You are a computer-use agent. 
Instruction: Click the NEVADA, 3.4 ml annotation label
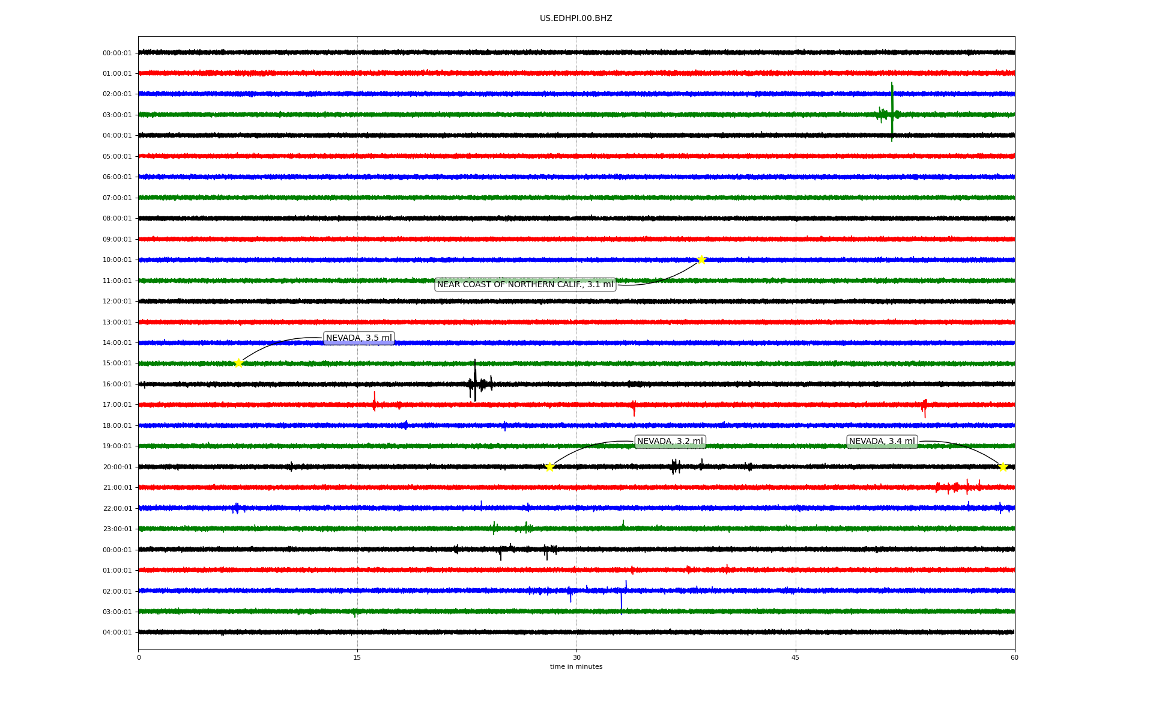pyautogui.click(x=882, y=442)
